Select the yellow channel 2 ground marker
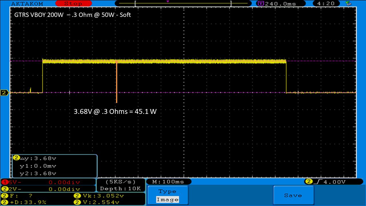Viewport: 366px width, 206px height. point(5,93)
